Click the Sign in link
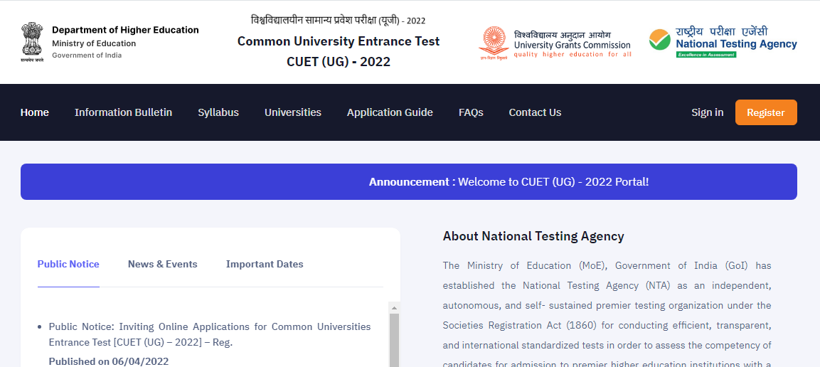The image size is (820, 367). [x=708, y=112]
